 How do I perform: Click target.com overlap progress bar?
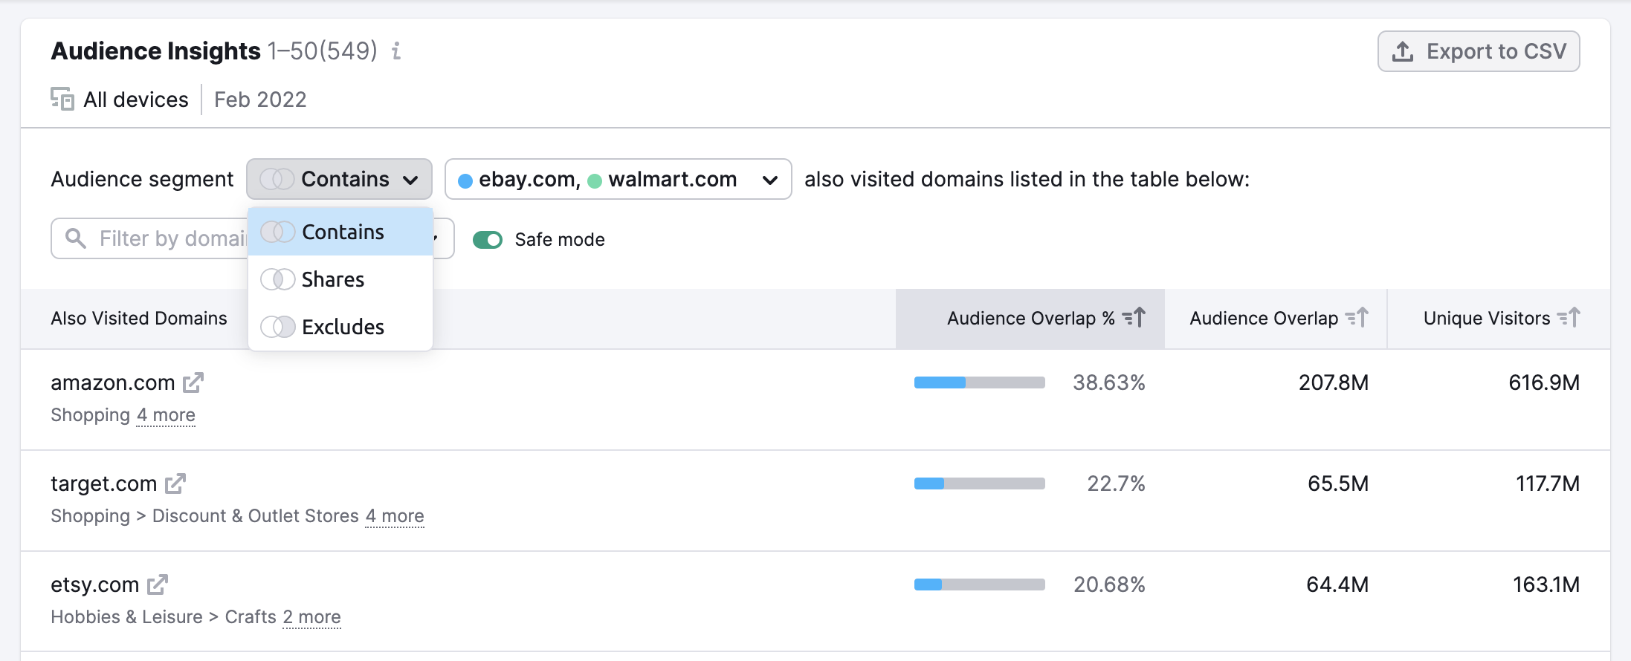[x=980, y=483]
